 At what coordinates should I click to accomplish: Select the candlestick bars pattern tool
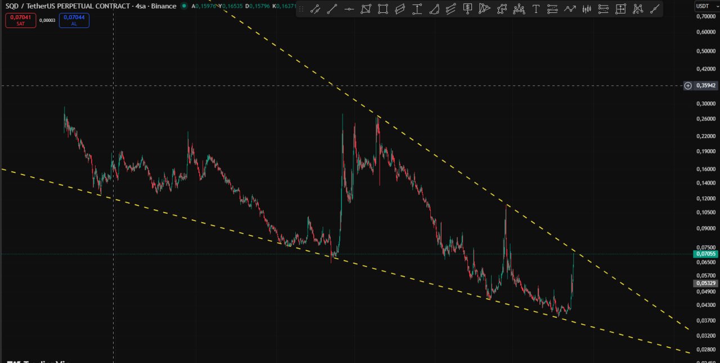(x=587, y=9)
